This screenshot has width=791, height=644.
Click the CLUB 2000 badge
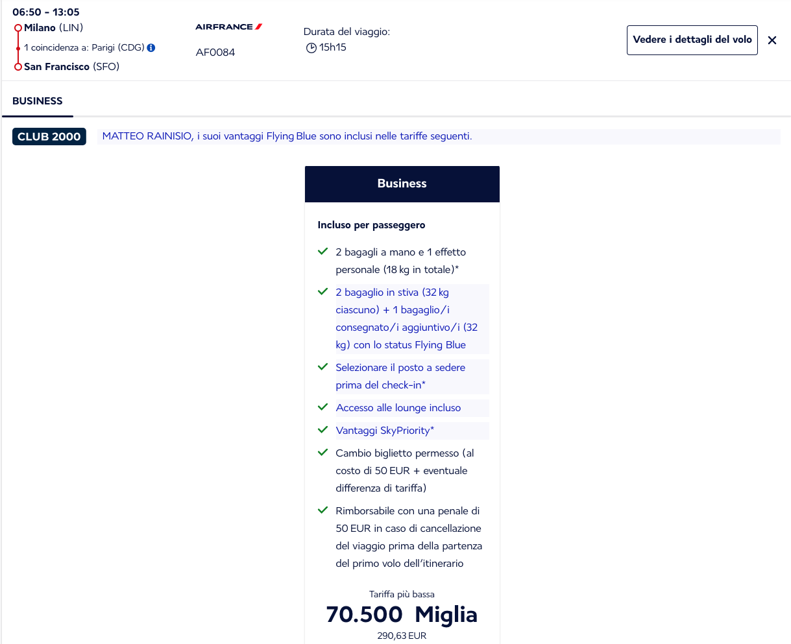[x=49, y=137]
